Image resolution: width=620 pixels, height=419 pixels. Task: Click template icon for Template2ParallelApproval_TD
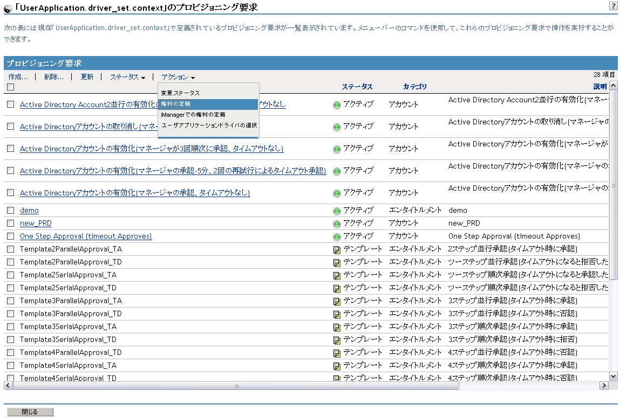(x=337, y=263)
